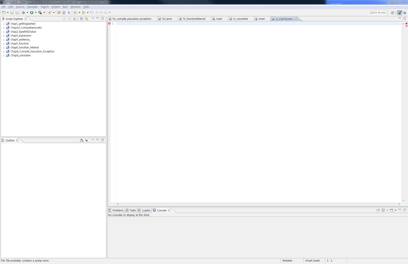The width and height of the screenshot is (408, 264).
Task: Click Collapse All in Script Explorer
Action: coord(82,19)
